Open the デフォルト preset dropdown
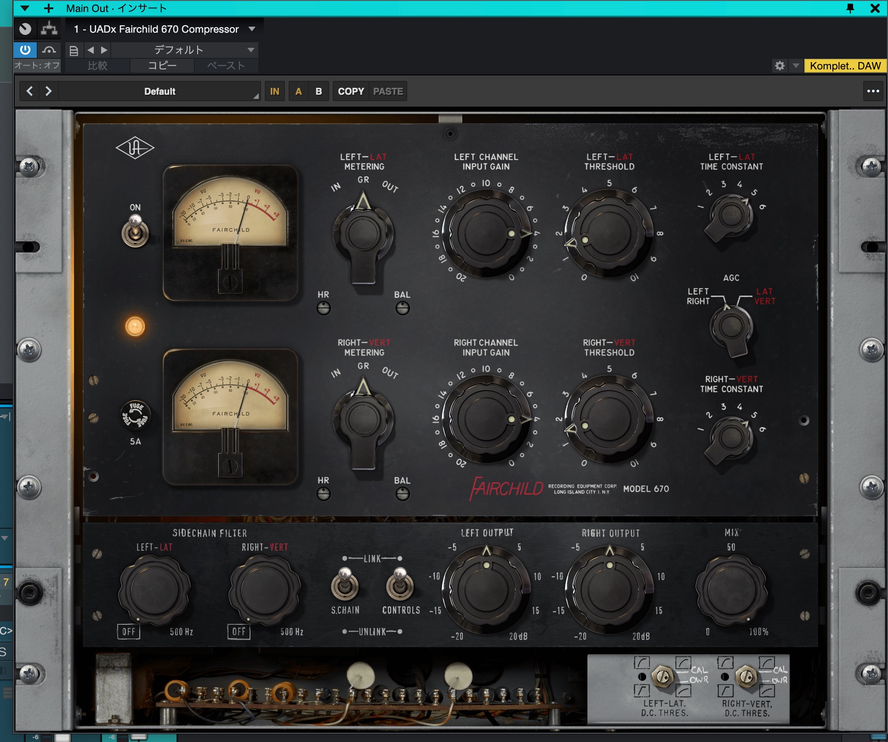888x742 pixels. coord(184,50)
